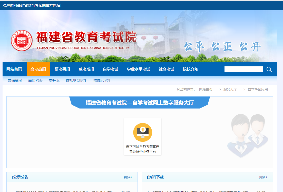283x192 pixels.
Task: Click the search magnifier icon
Action: click(269, 69)
